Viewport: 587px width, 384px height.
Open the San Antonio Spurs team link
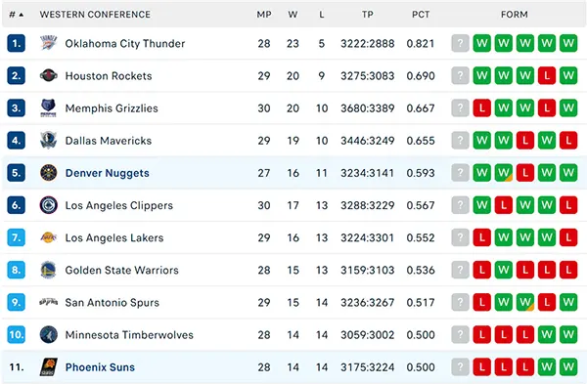113,302
